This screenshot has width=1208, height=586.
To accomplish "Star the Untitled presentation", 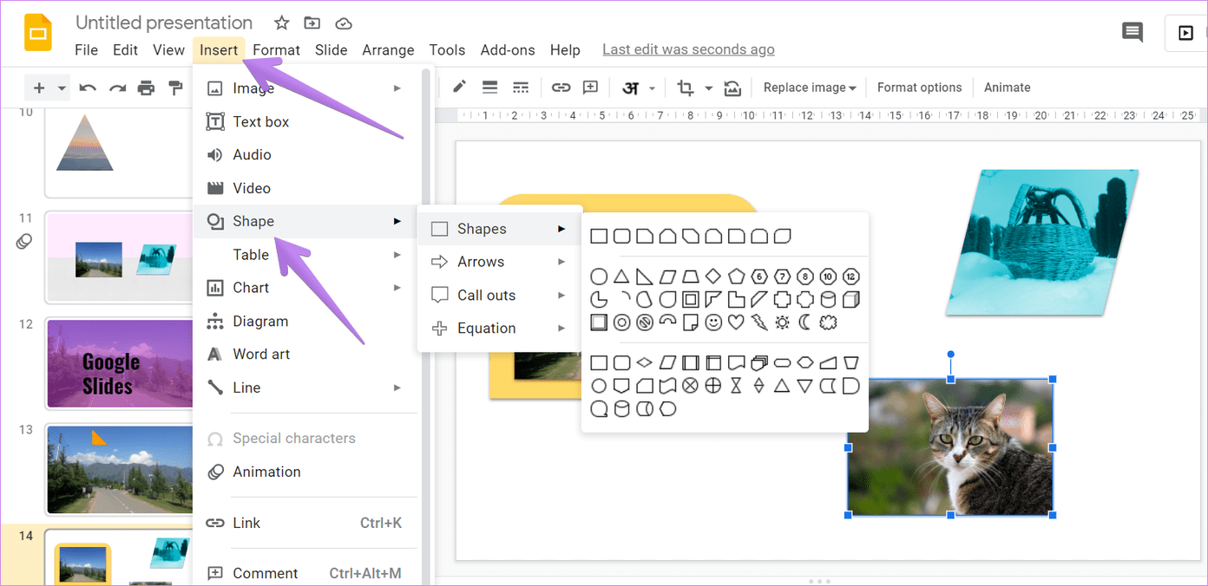I will pos(281,23).
